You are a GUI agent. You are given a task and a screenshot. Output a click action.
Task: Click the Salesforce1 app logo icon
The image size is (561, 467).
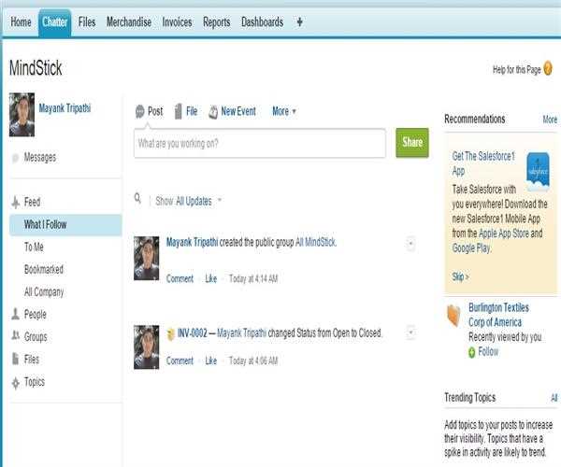tap(538, 172)
